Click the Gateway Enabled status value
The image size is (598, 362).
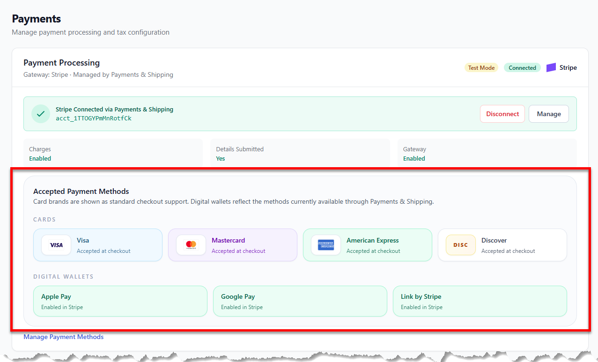point(414,158)
